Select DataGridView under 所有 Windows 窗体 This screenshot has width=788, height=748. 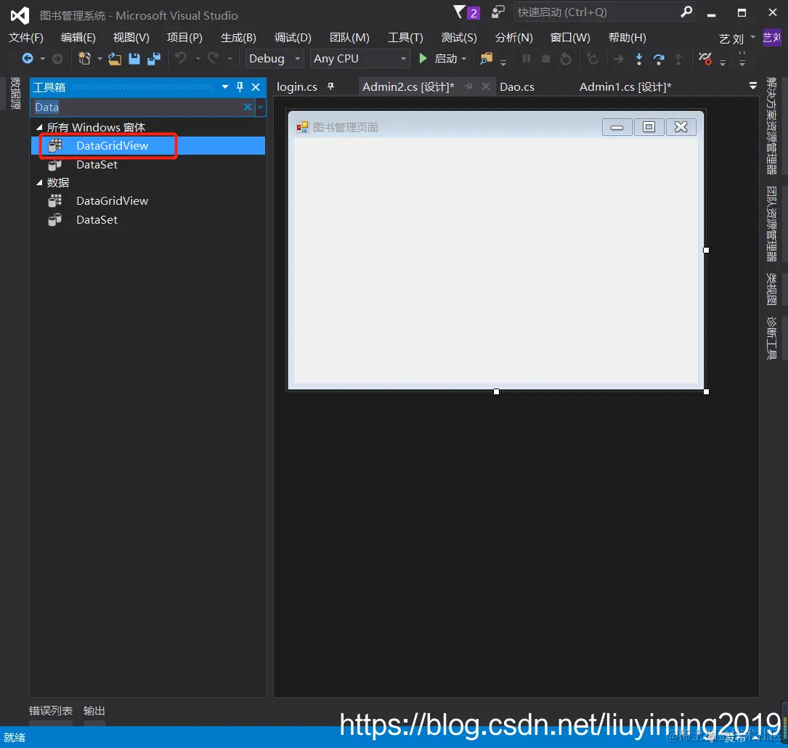(147, 146)
